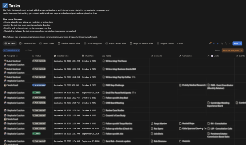Image resolution: width=246 pixels, height=145 pixels.
Task: Open the Serguei's Tasks tab
Action: point(165,43)
